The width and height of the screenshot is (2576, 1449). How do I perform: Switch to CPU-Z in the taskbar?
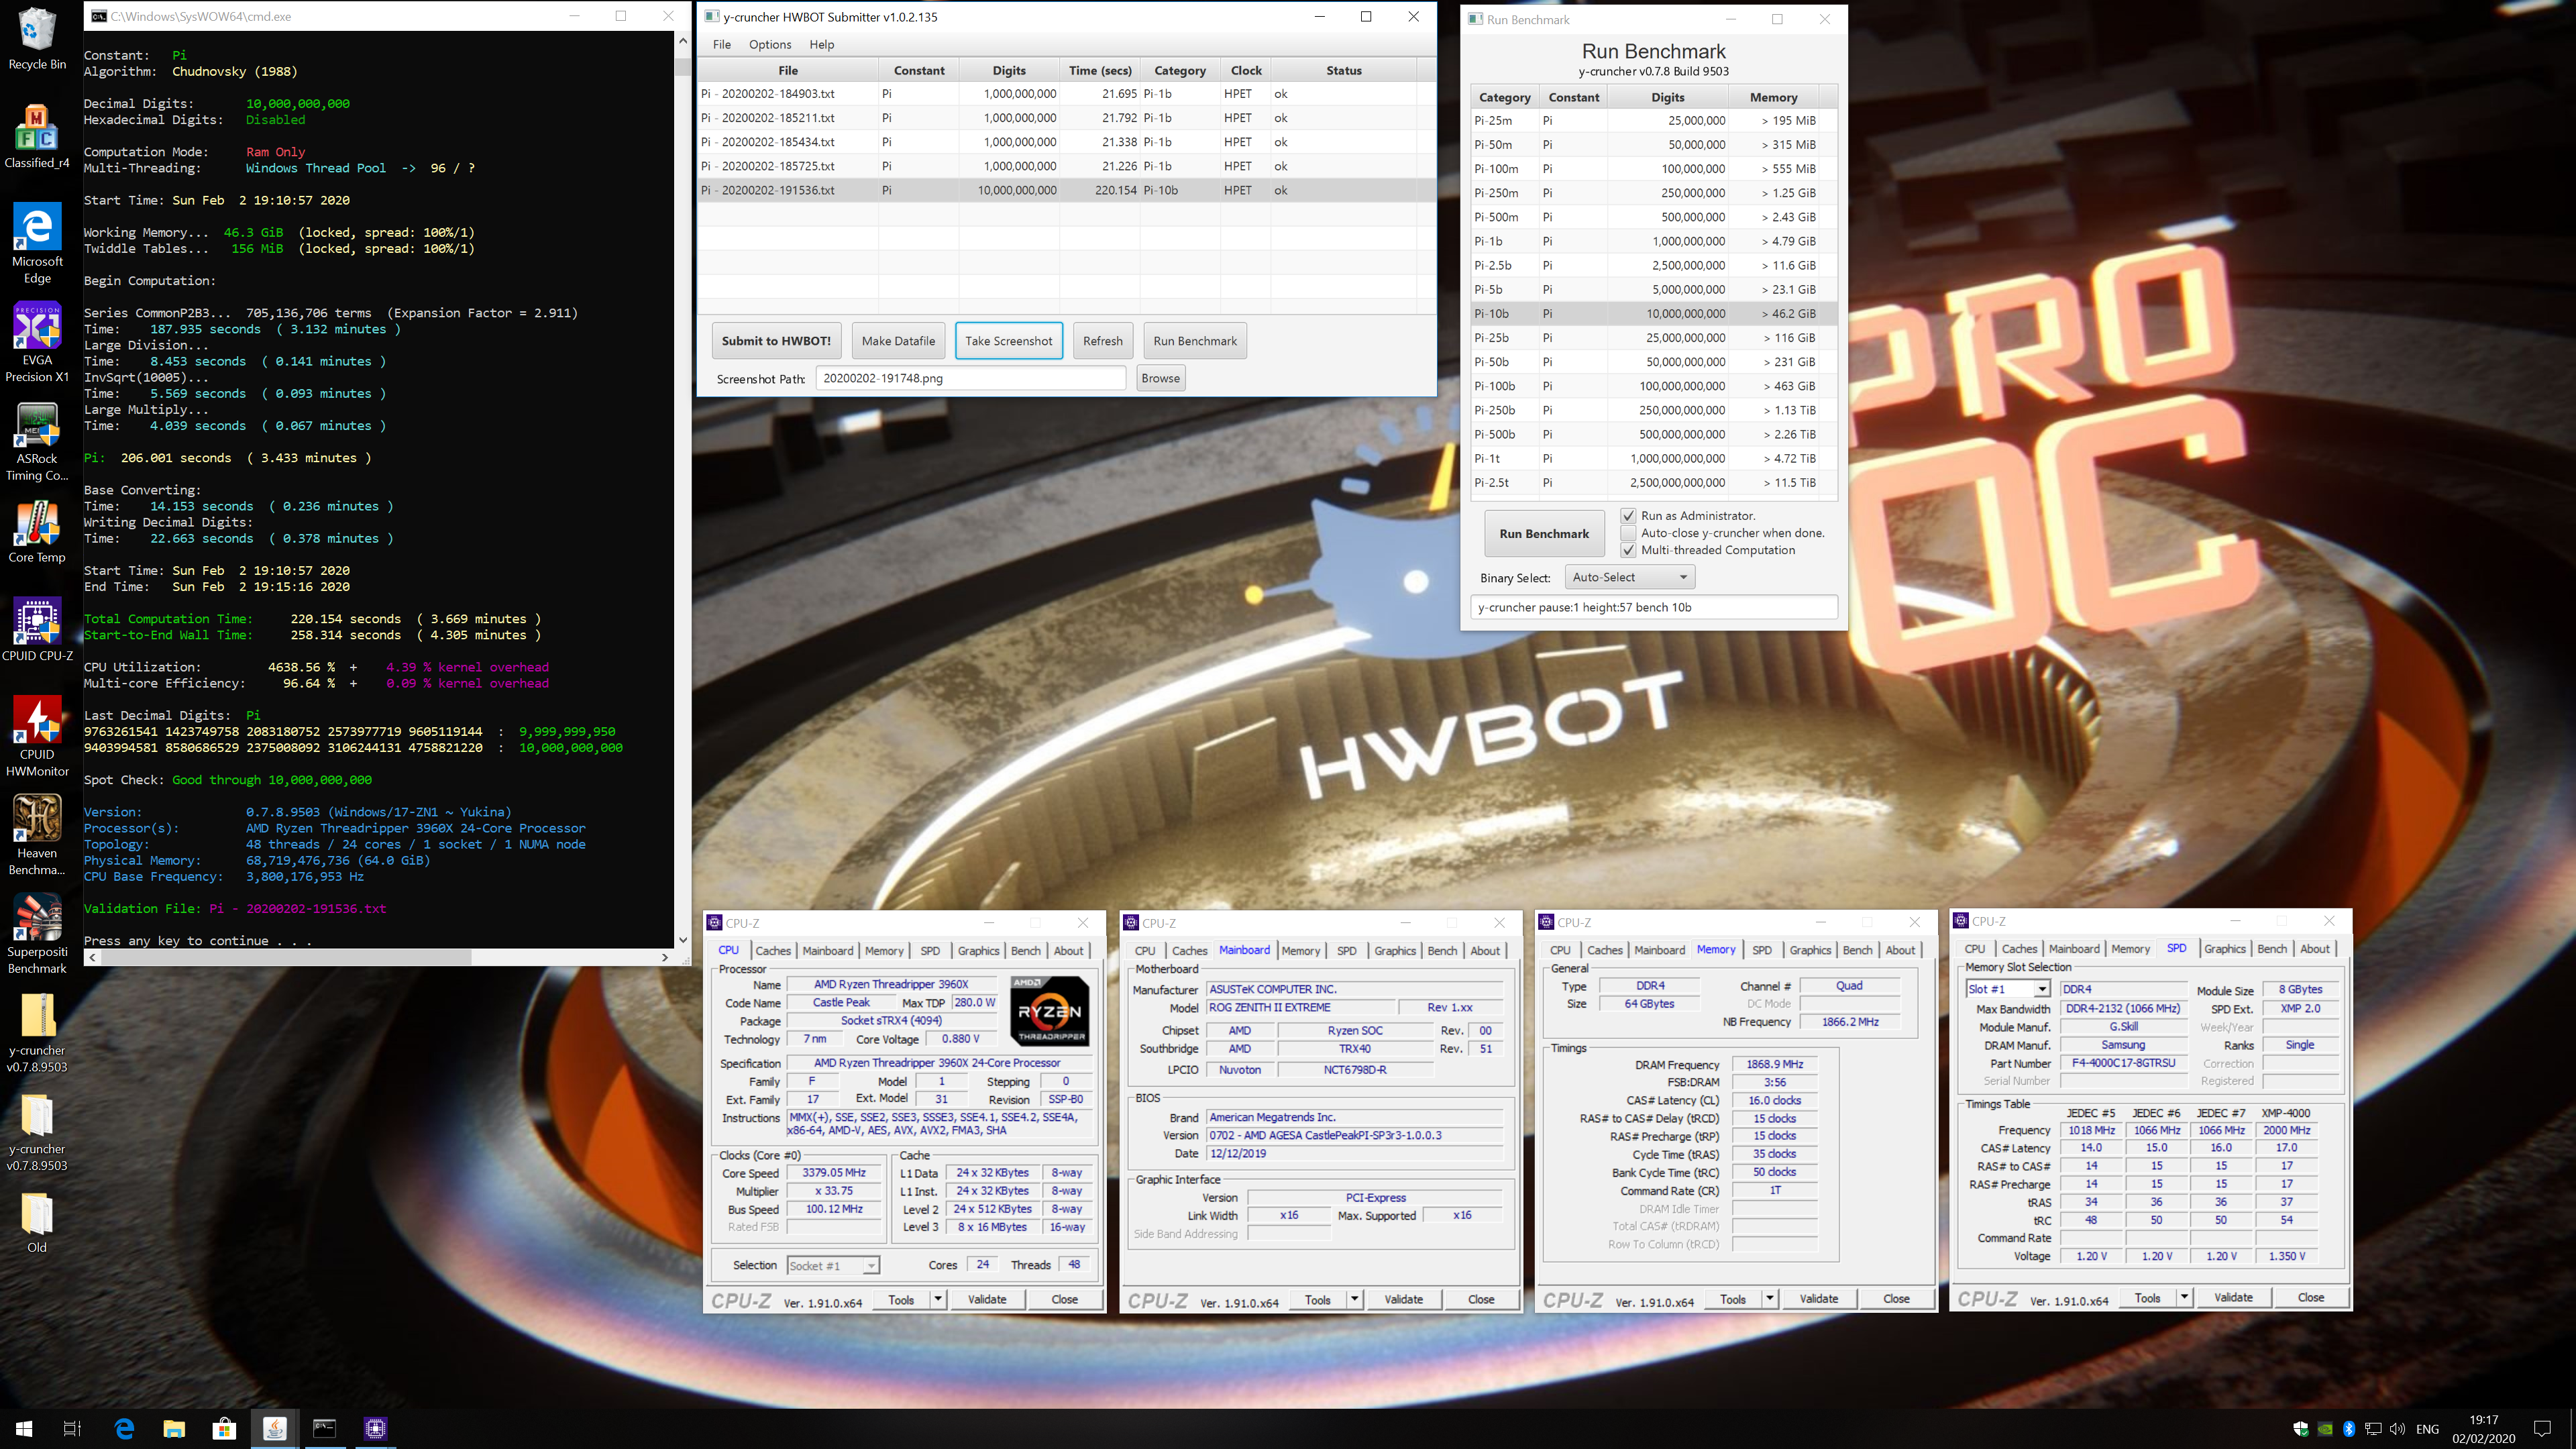point(375,1428)
